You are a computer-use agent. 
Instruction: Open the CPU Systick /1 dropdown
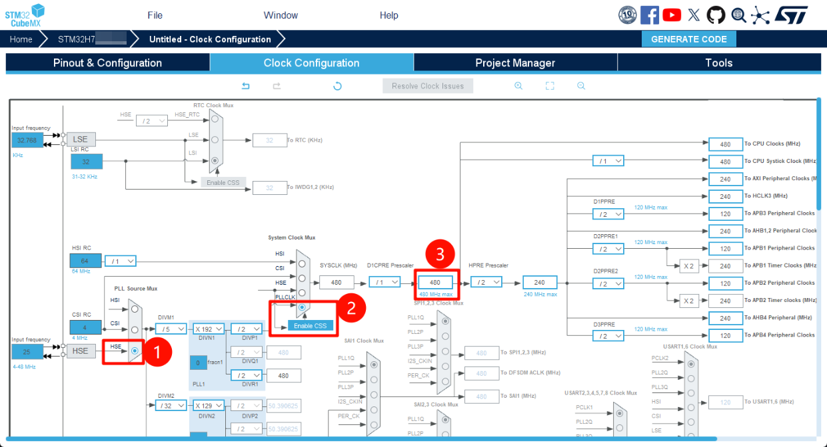coord(608,161)
